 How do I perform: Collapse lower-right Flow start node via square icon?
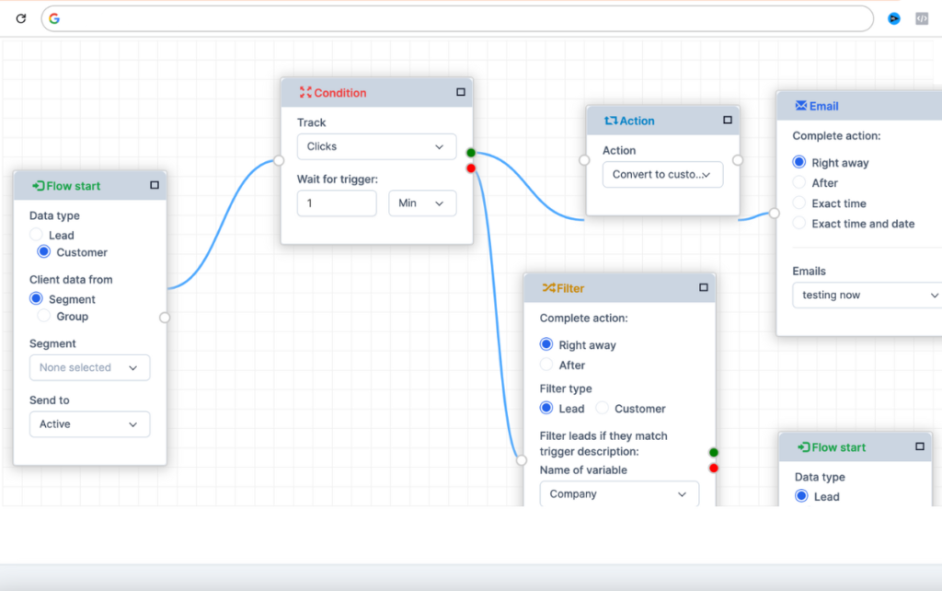(920, 446)
